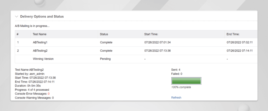
Task: Click the green 100% complete progress bar
Action: point(186,81)
